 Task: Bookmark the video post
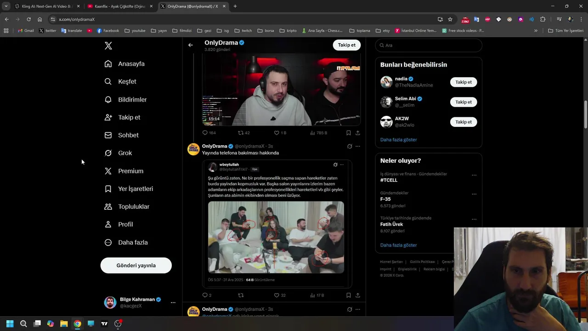click(349, 133)
